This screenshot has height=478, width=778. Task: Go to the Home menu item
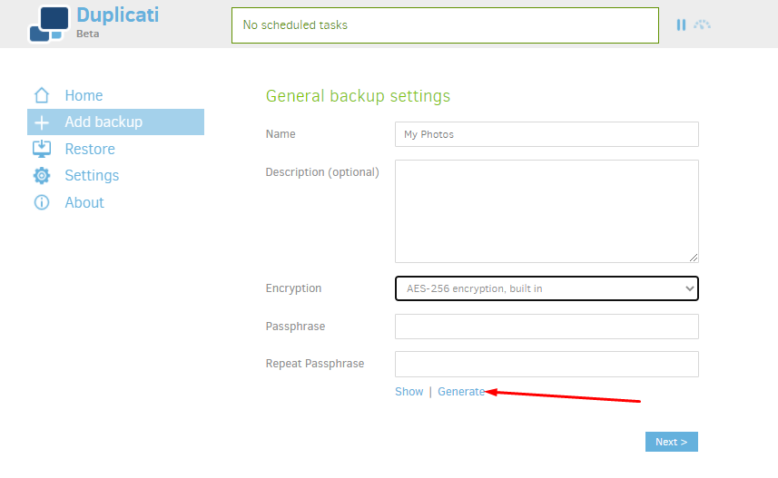84,95
